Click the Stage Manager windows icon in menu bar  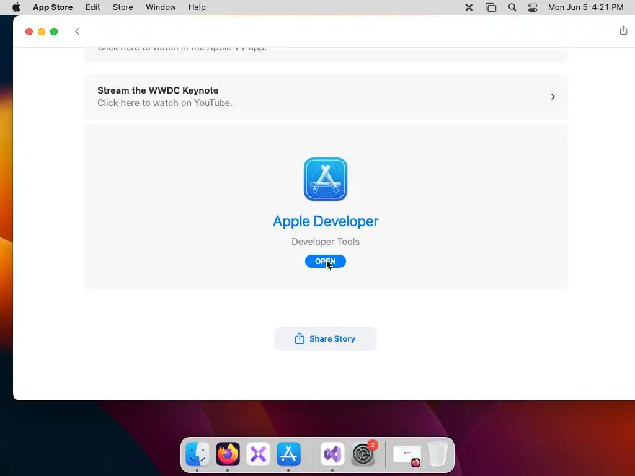pos(491,7)
